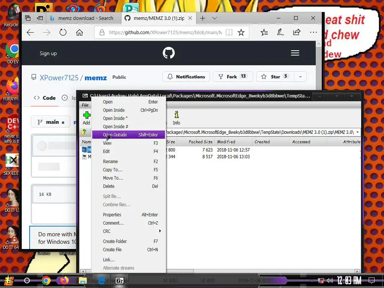Screen dimensions: 384x288
Task: Choose Comment... menu entry
Action: (x=129, y=223)
